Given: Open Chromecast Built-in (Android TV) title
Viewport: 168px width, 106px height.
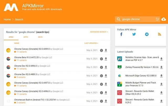Looking at the screenshot, I should click(35, 100).
